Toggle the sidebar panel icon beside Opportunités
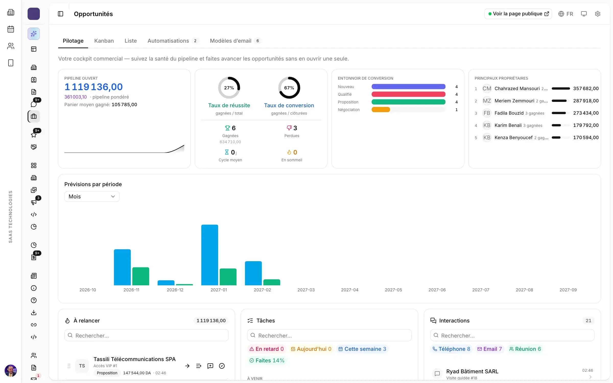This screenshot has height=383, width=613. tap(61, 14)
